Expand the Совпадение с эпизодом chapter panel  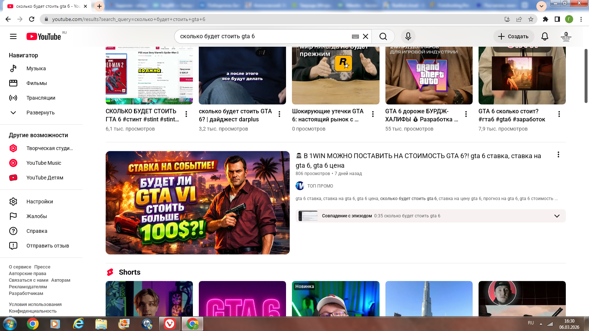point(557,216)
